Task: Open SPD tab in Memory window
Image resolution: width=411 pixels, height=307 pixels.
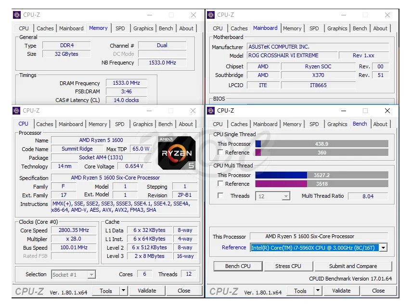Action: [120, 28]
